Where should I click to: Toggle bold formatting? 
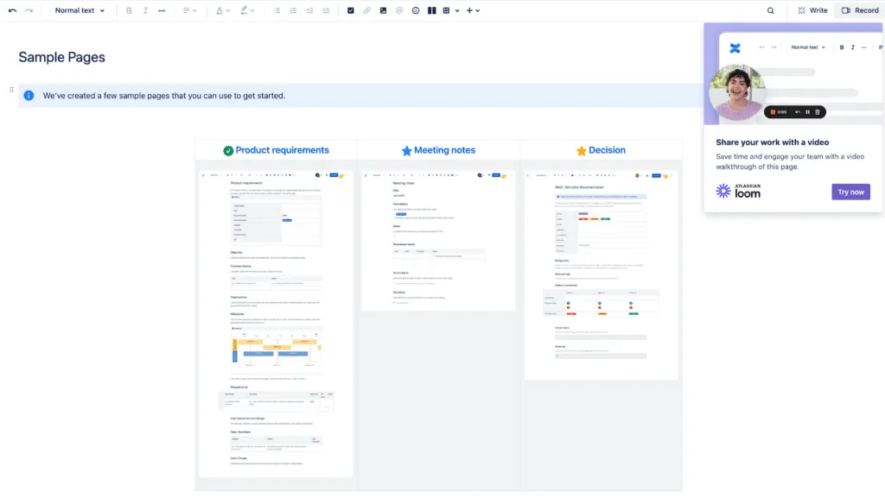pos(130,9)
